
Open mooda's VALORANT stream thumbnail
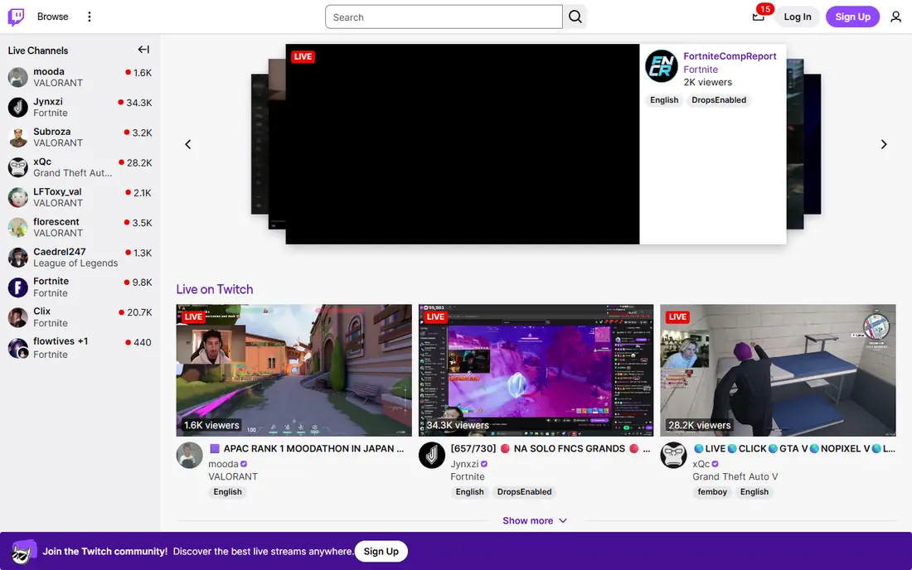click(x=293, y=370)
